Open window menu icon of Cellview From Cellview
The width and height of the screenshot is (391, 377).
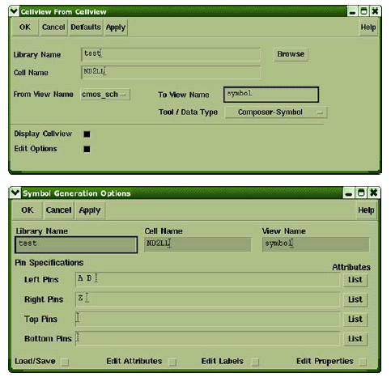14,11
